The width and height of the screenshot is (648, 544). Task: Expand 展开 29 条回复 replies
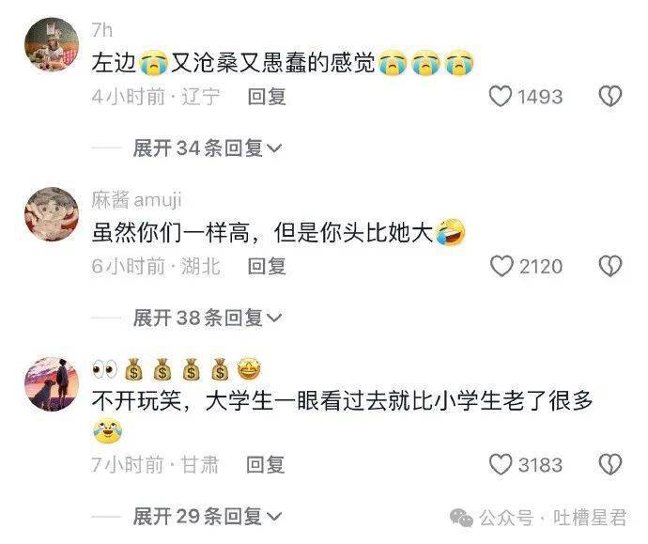(x=208, y=517)
